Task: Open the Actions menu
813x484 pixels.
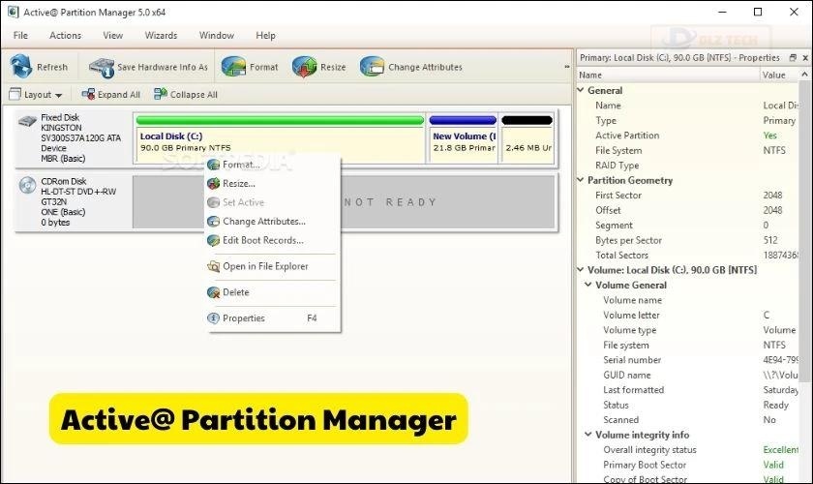Action: (66, 35)
